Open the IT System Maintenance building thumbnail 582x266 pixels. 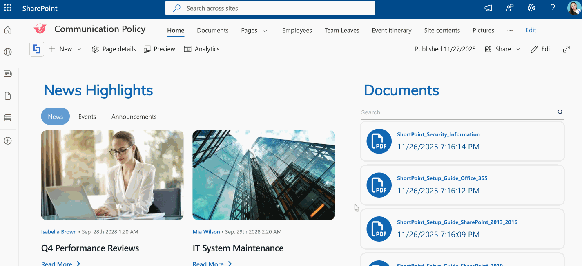click(x=264, y=175)
